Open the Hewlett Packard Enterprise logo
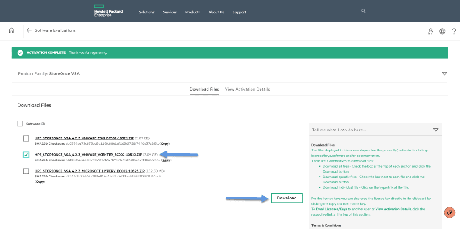460x229 pixels. tap(108, 11)
